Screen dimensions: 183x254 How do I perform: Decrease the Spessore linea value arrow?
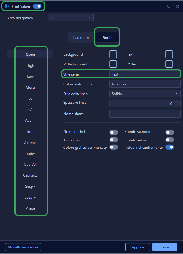tap(177, 104)
